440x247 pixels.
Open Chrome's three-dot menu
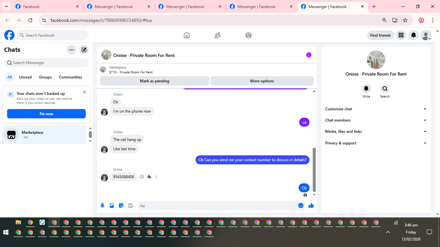[x=433, y=20]
